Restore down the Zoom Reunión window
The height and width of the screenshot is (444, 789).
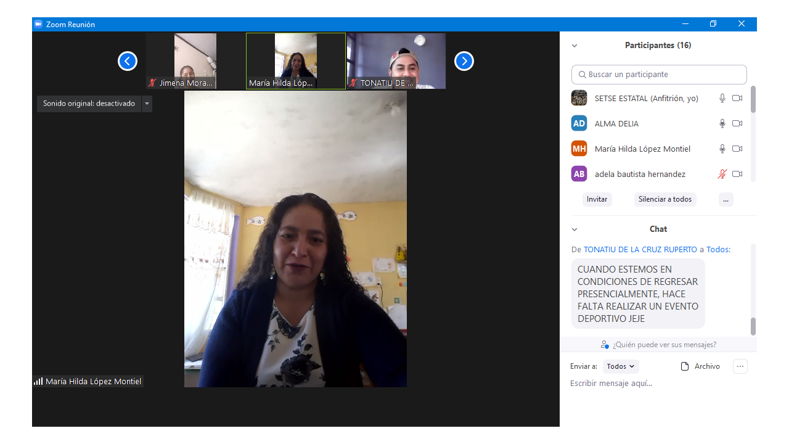[713, 24]
